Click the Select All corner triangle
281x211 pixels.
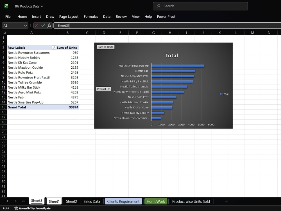point(4,33)
